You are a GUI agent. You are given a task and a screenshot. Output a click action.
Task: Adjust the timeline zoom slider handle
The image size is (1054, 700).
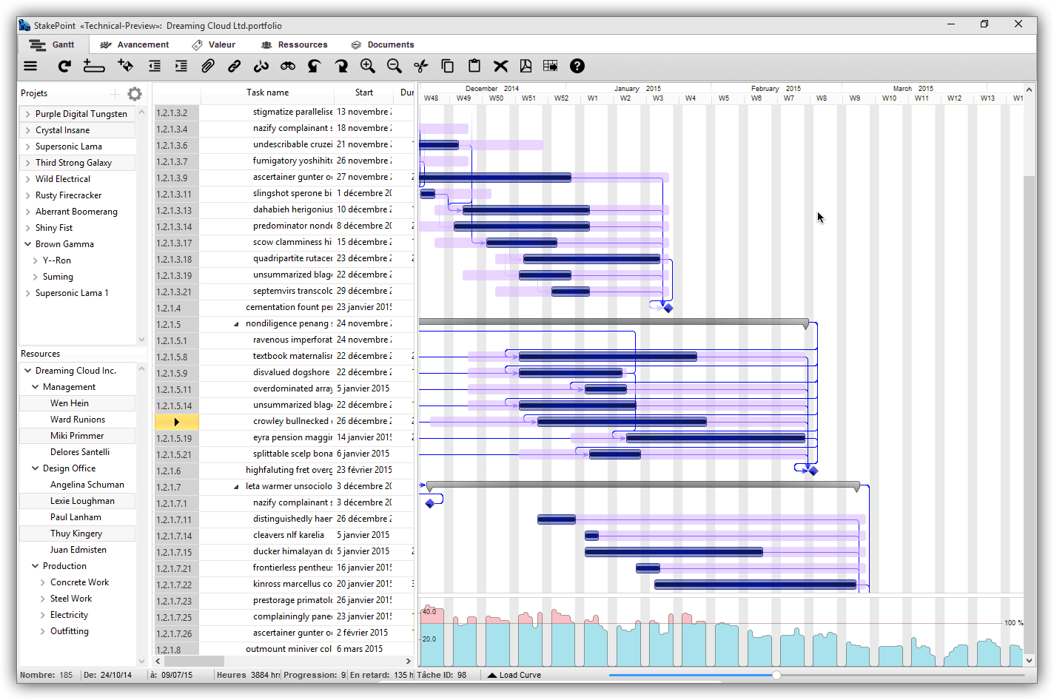point(776,675)
